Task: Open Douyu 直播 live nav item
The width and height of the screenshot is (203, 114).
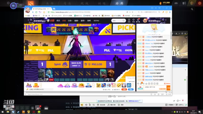Action: 64,21
